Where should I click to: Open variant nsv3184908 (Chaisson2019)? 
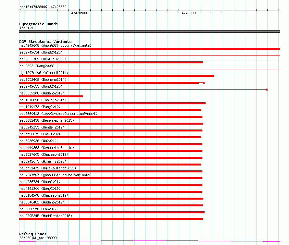44,195
